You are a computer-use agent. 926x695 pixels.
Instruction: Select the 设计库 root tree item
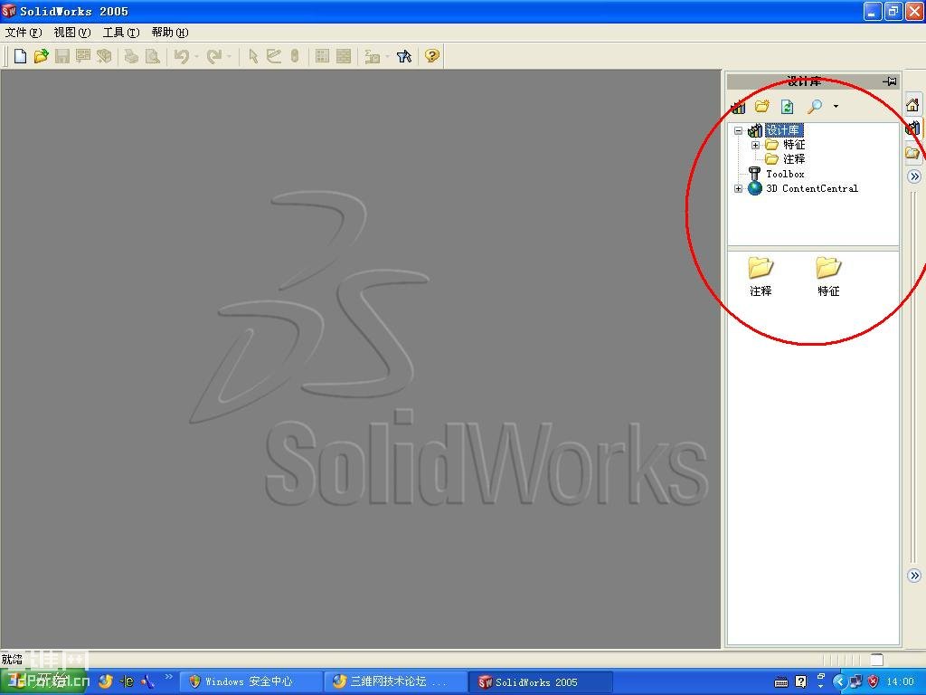click(x=783, y=130)
